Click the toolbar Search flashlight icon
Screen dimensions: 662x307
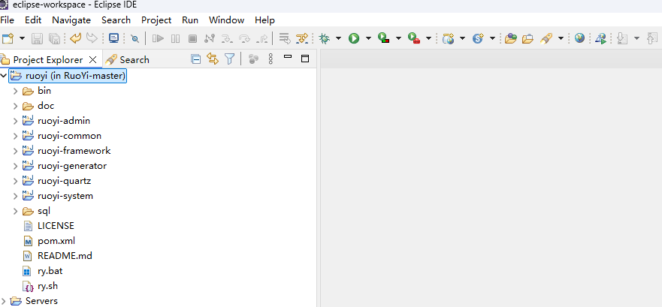point(546,39)
